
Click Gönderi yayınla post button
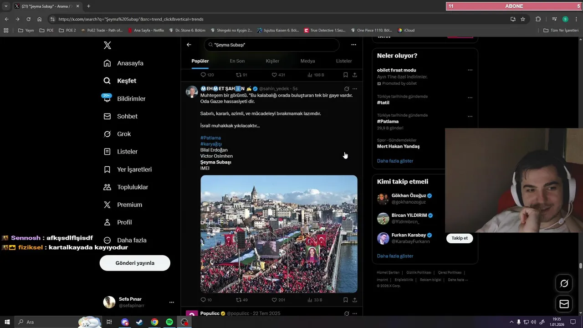click(135, 263)
